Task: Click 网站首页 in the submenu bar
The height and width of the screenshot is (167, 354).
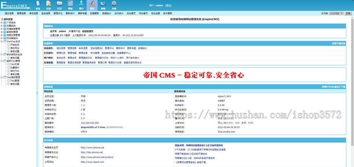Action: (143, 13)
